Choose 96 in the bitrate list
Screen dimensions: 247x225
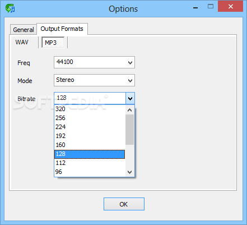(90, 172)
